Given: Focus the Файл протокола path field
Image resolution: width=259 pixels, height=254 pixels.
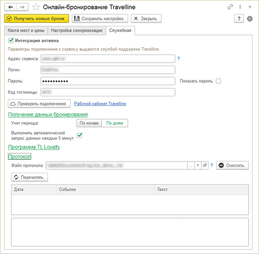Looking at the screenshot, I should [x=117, y=165].
